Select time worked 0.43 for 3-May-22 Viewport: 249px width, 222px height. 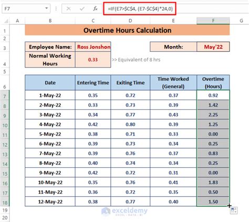173,115
